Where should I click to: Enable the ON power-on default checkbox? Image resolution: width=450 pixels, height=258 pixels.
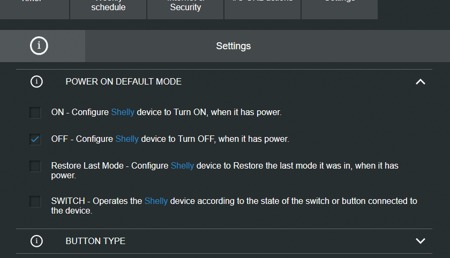pyautogui.click(x=35, y=112)
